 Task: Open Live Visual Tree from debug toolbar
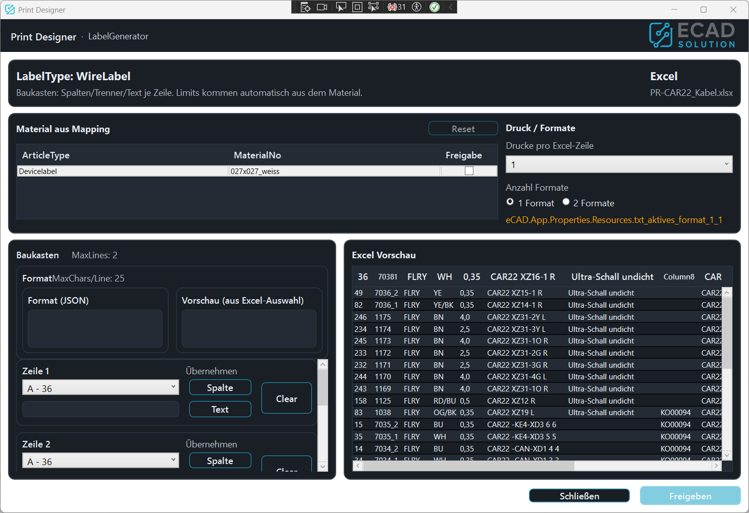(x=305, y=7)
